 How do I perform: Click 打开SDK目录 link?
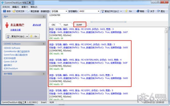10,58
